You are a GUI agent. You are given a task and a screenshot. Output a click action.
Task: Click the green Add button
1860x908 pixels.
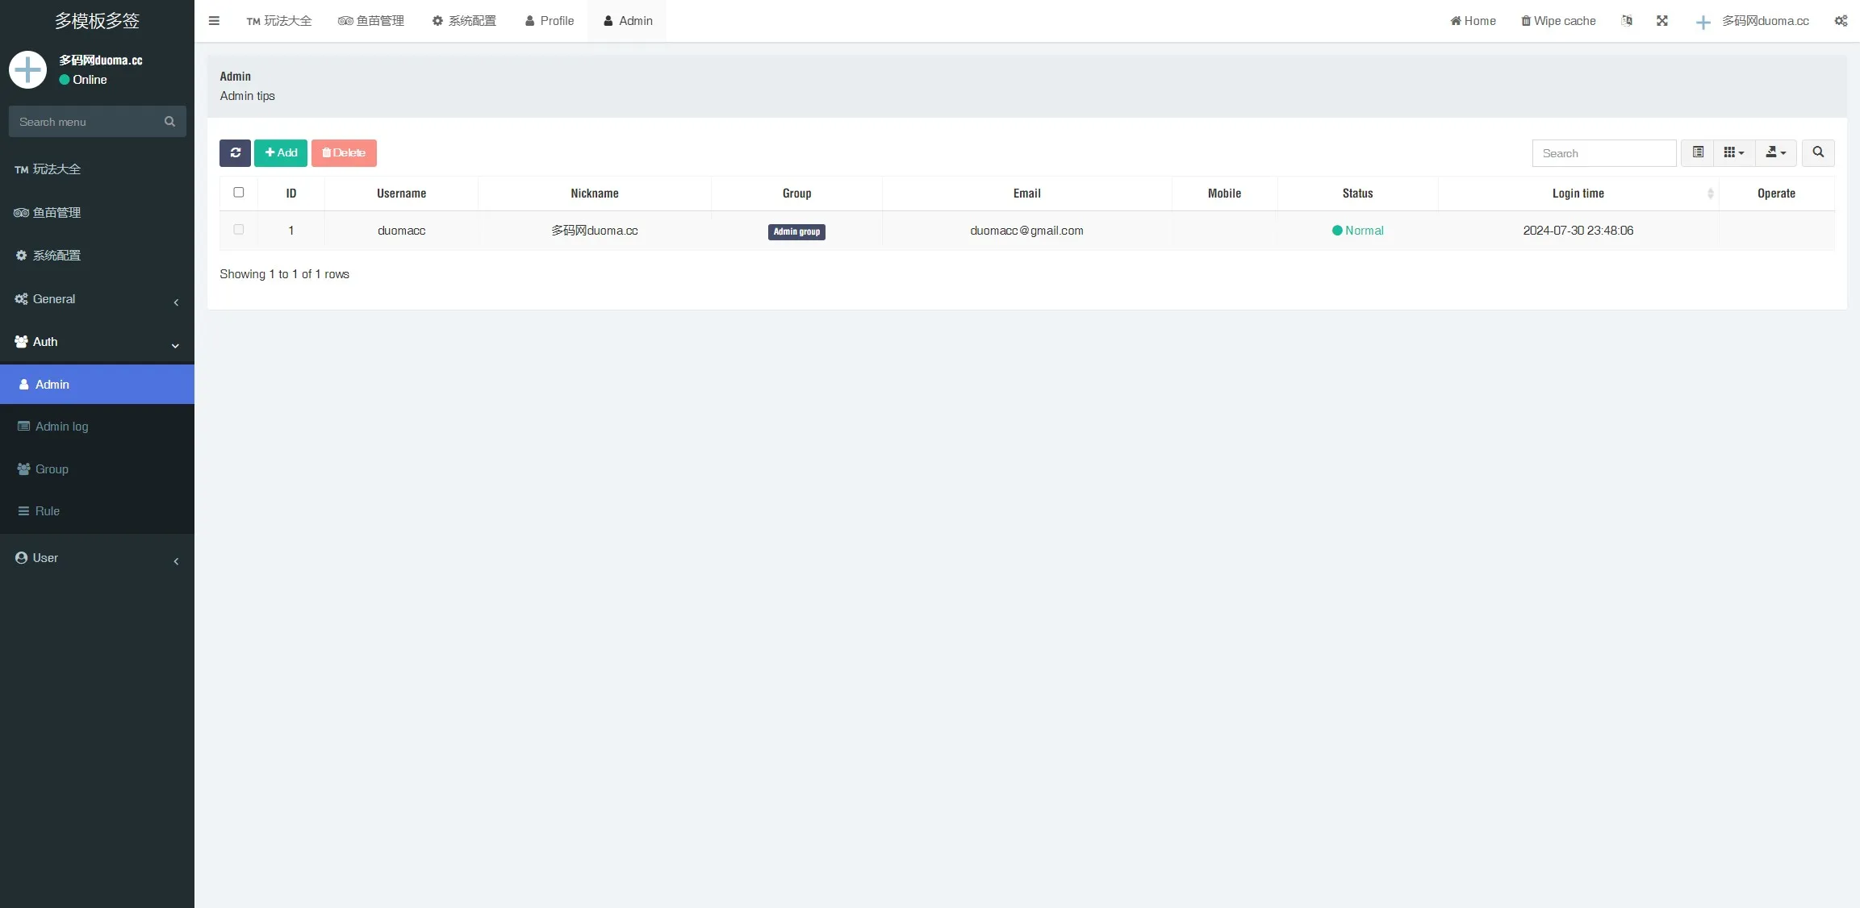[x=280, y=152]
